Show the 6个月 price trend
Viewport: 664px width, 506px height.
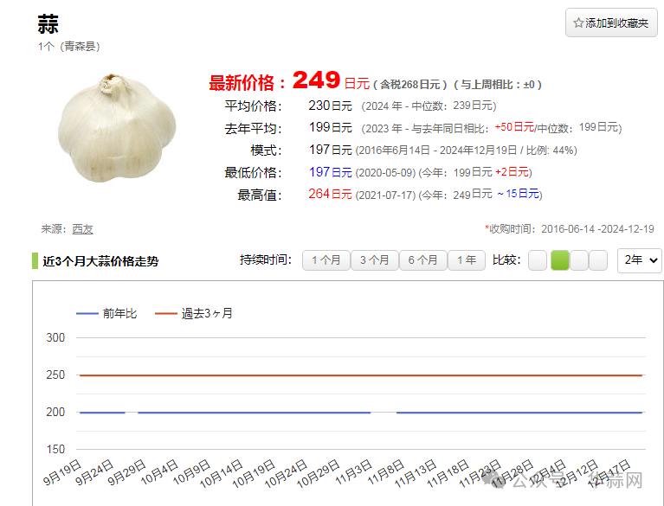(x=422, y=260)
